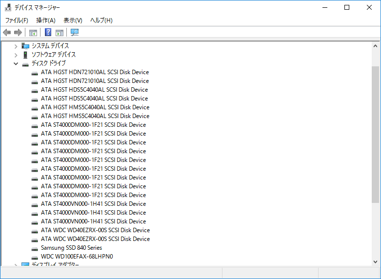The width and height of the screenshot is (381, 279).
Task: Click the ディスク ドライブ category icon
Action: click(x=25, y=64)
